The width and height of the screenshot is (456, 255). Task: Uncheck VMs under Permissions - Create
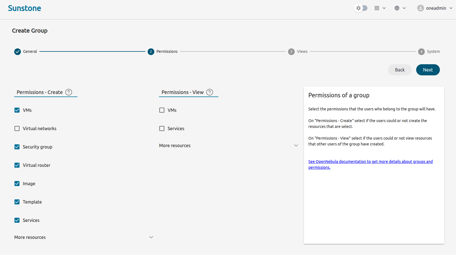pyautogui.click(x=17, y=110)
